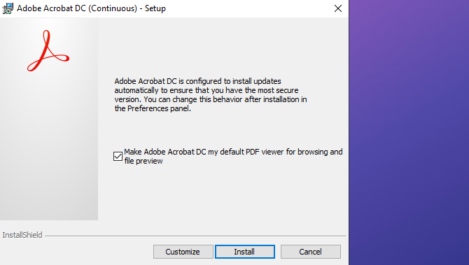This screenshot has width=469, height=265.
Task: Click the InstallShield label
Action: point(22,235)
